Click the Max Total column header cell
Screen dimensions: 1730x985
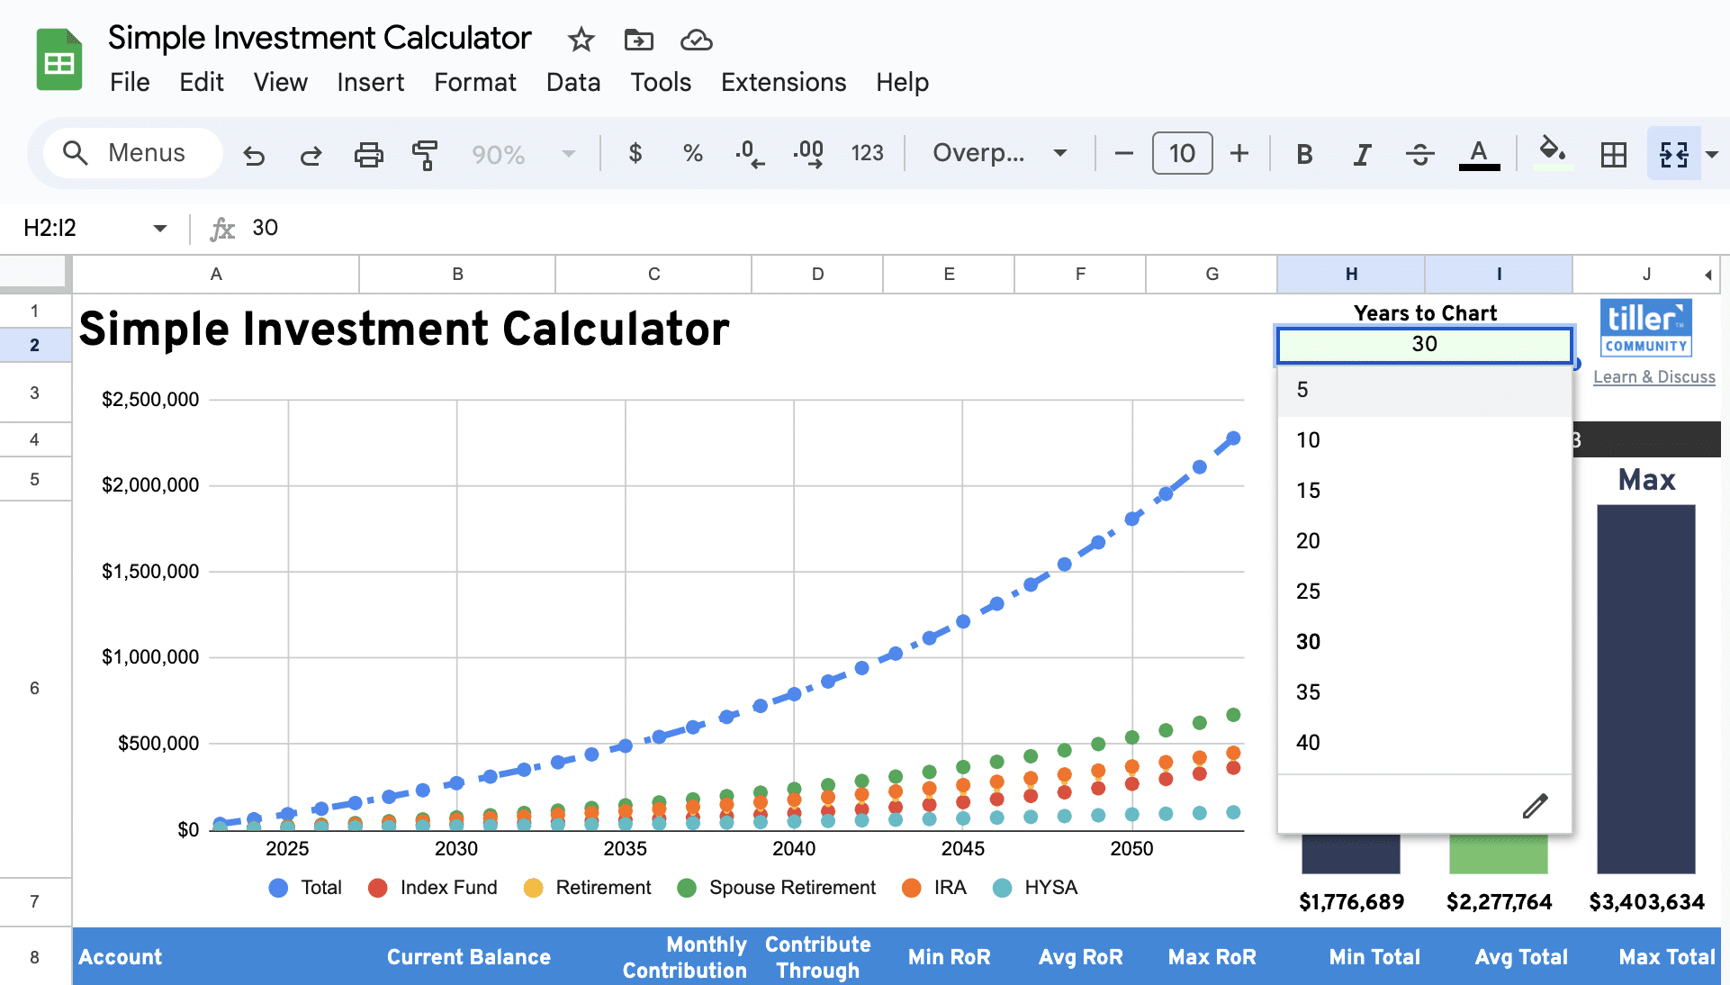[1646, 957]
